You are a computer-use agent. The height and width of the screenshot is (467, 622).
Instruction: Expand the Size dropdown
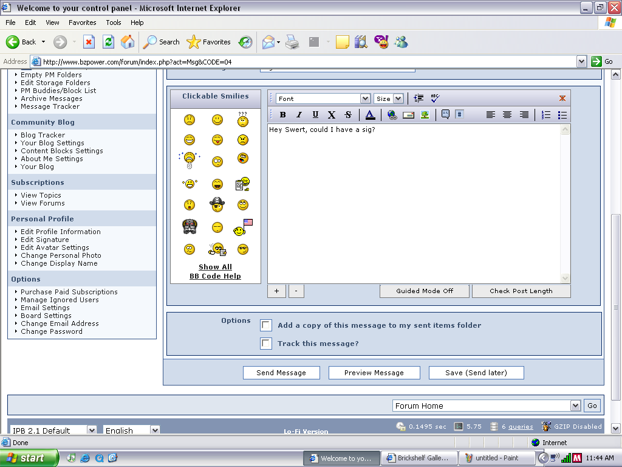(x=398, y=99)
